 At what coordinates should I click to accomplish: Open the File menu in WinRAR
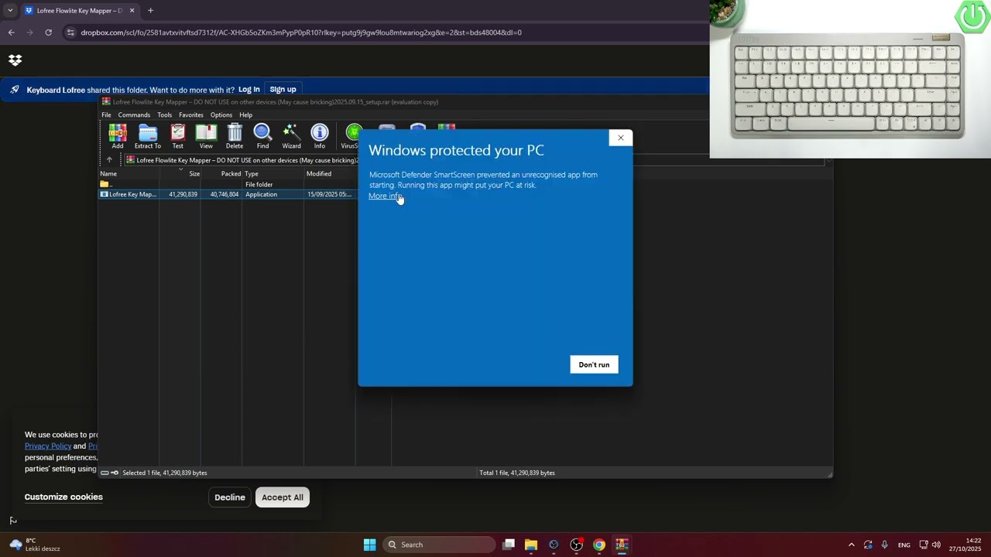106,115
